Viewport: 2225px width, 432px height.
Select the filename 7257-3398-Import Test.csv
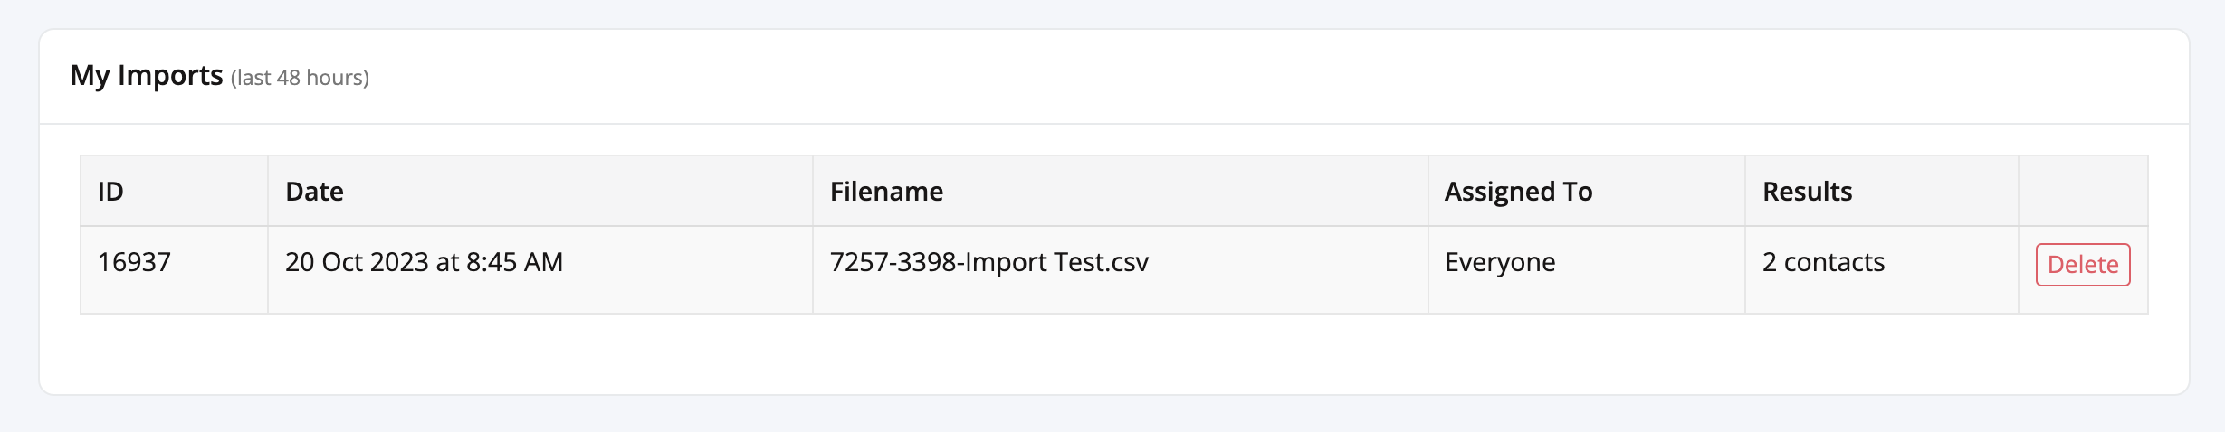(989, 262)
